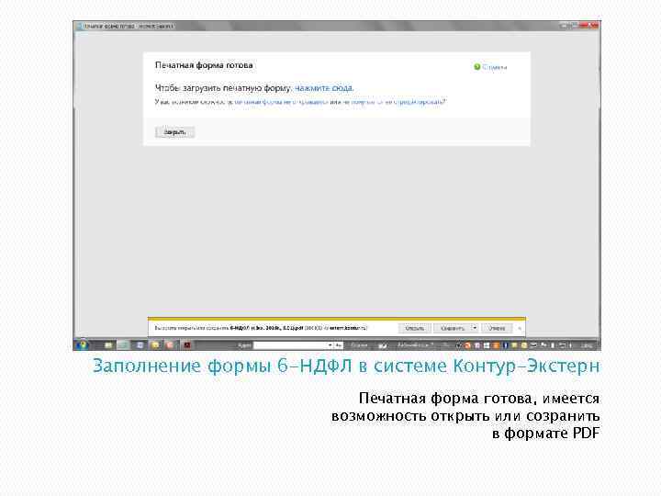Open the 'Справка' help link
Screen dimensions: 661x496
click(495, 67)
